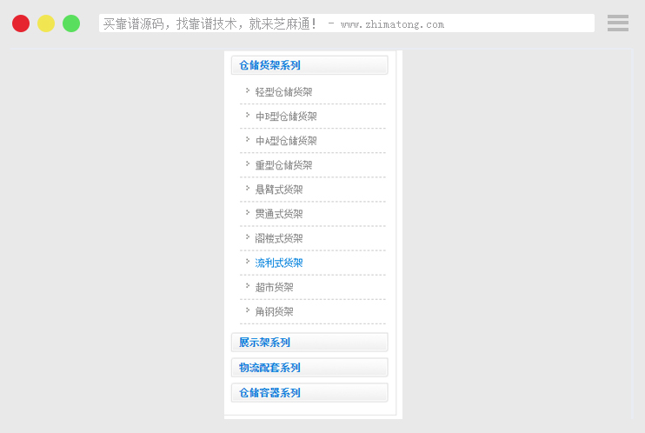
Task: Click the highlighted 流利式货架 link
Action: click(x=279, y=263)
